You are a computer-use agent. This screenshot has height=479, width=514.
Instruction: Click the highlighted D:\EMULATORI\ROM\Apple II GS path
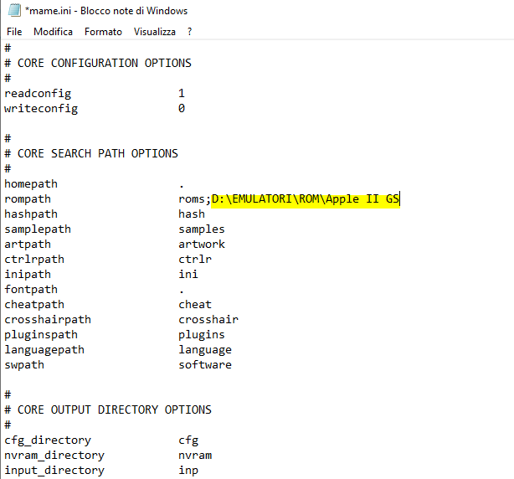click(306, 199)
